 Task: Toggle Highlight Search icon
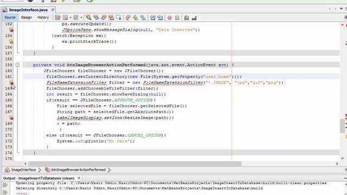click(111, 17)
